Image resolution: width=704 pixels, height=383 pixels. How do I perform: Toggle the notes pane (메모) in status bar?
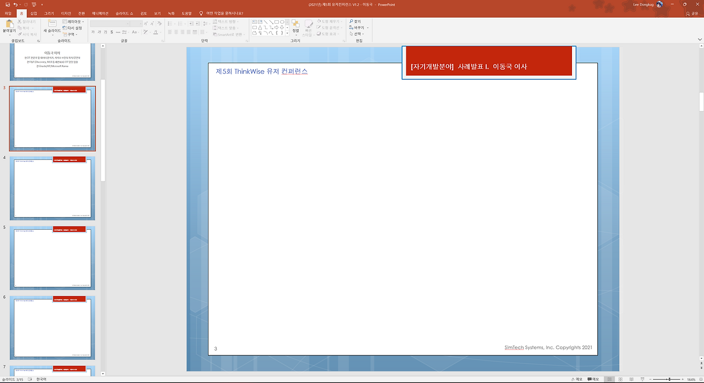576,379
